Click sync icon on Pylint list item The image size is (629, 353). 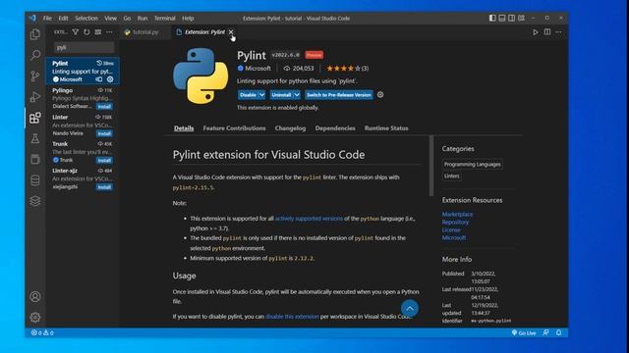[99, 79]
